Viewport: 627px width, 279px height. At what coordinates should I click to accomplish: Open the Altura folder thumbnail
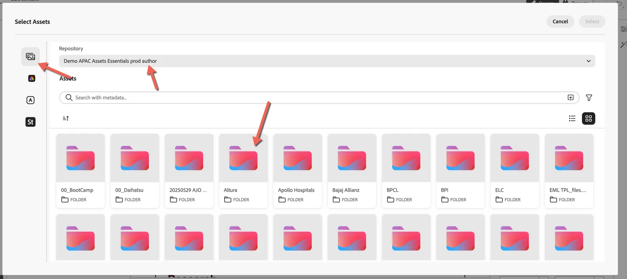pos(243,158)
